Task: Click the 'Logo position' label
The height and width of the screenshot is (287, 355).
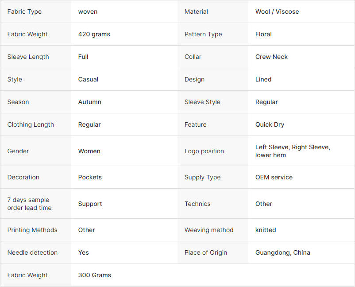Action: [x=204, y=151]
